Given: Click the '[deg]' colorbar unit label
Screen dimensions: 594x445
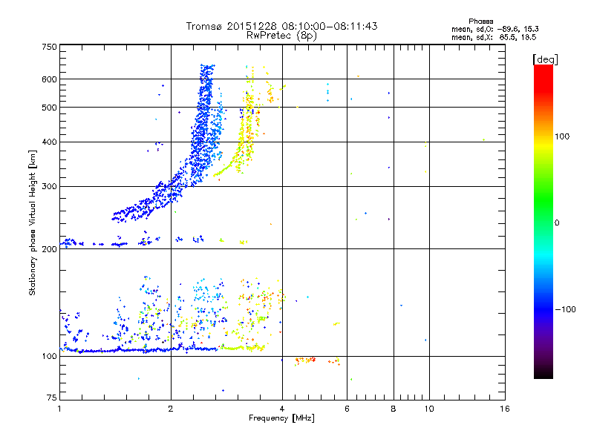Looking at the screenshot, I should pyautogui.click(x=545, y=59).
